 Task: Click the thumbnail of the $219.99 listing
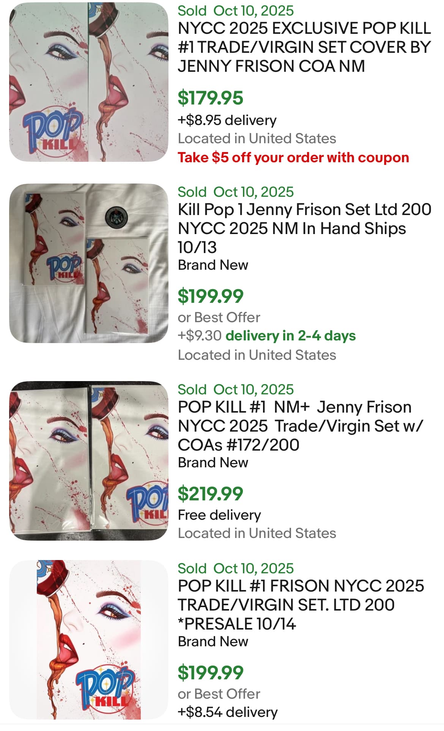[89, 460]
